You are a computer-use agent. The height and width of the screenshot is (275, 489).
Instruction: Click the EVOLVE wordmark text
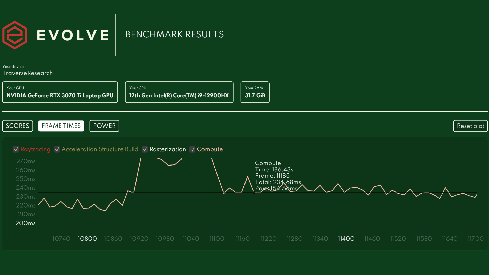73,35
